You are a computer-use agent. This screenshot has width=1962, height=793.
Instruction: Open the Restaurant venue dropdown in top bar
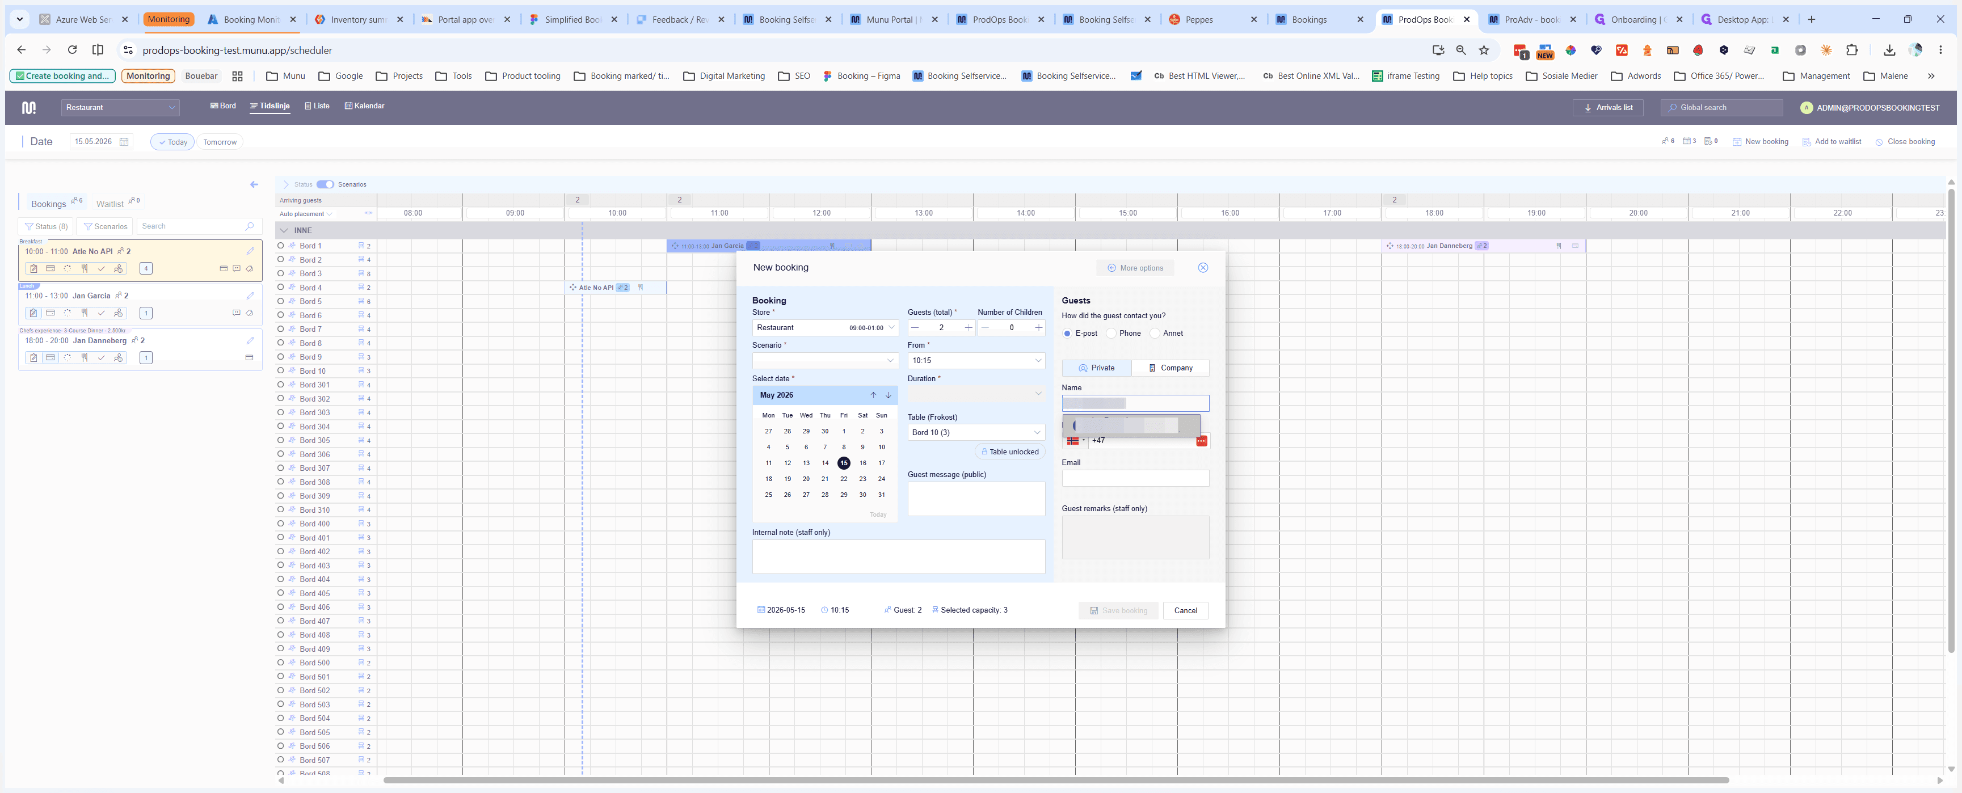[x=120, y=107]
